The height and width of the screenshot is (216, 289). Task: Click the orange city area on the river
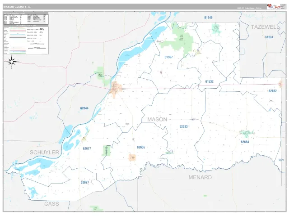(116, 89)
